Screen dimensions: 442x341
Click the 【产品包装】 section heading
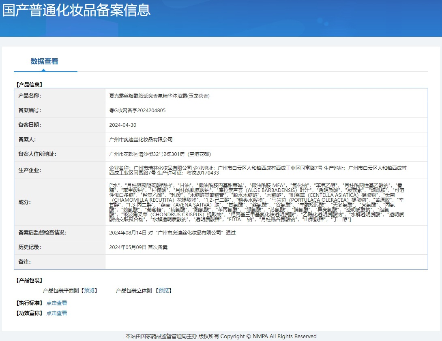[x=29, y=280]
